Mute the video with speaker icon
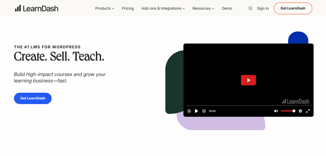 (x=276, y=111)
